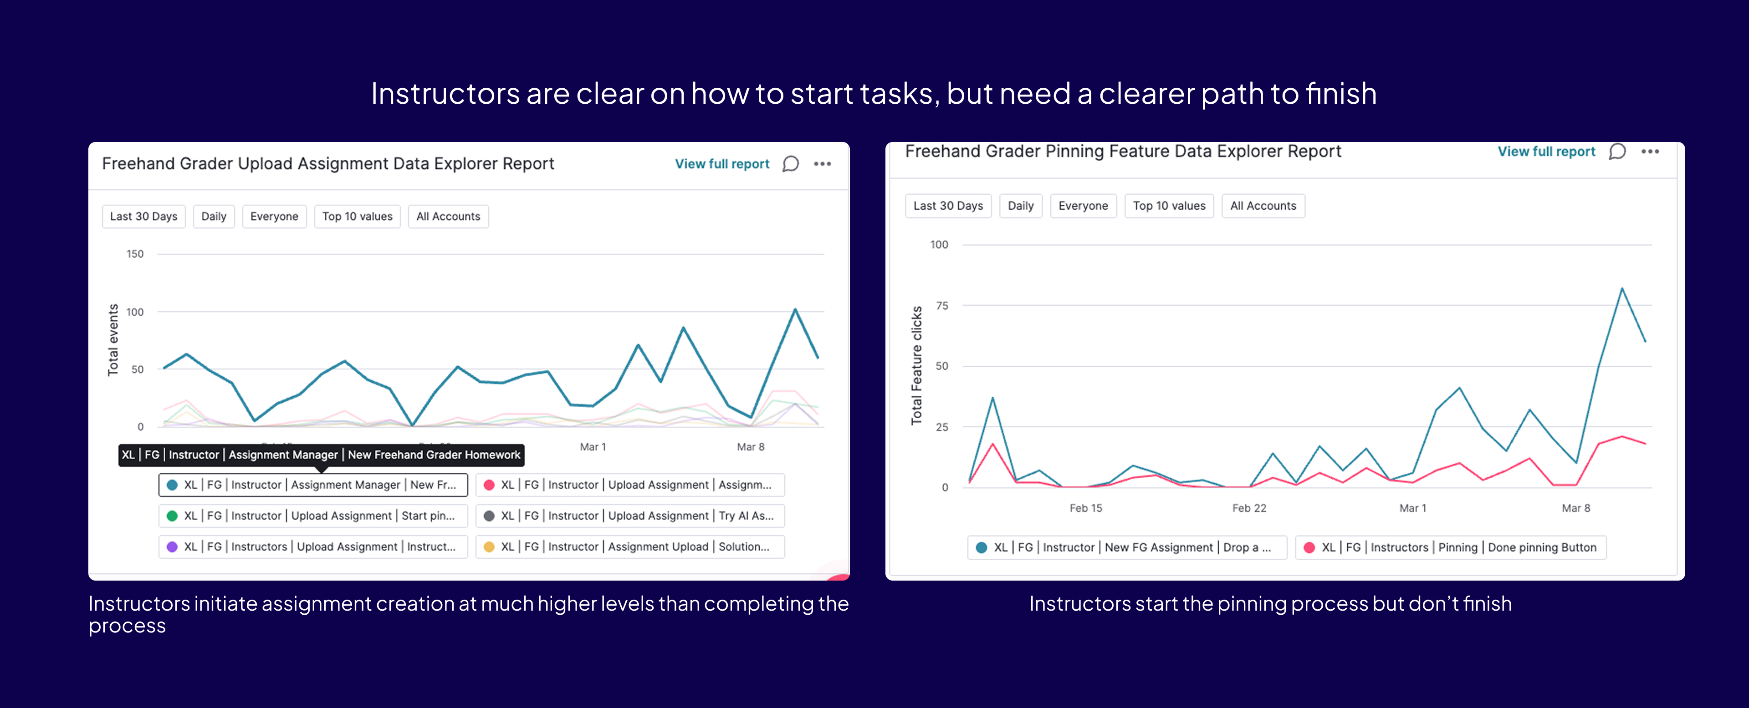Image resolution: width=1749 pixels, height=708 pixels.
Task: Click pink dot of Done pinning legend
Action: click(x=1310, y=548)
